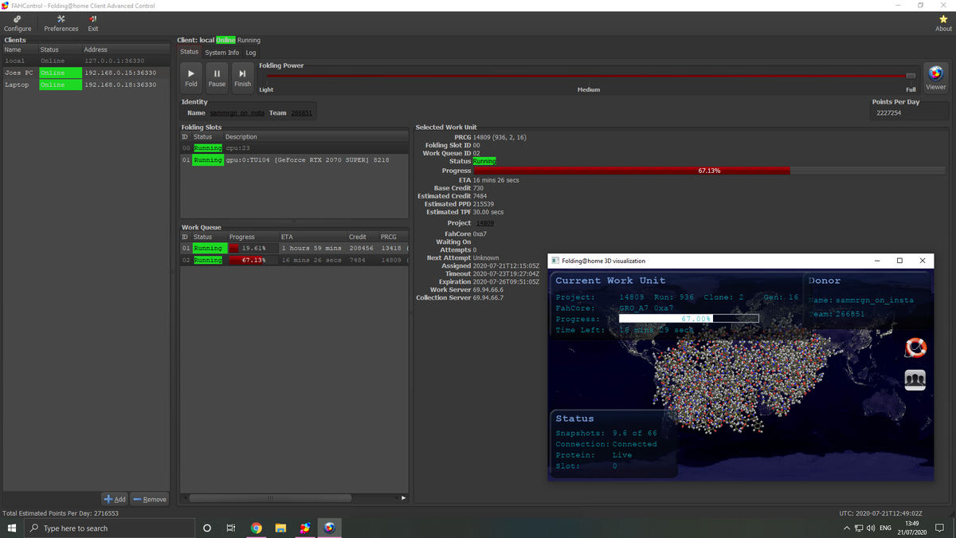
Task: Open the Project 14809 link
Action: tap(486, 223)
